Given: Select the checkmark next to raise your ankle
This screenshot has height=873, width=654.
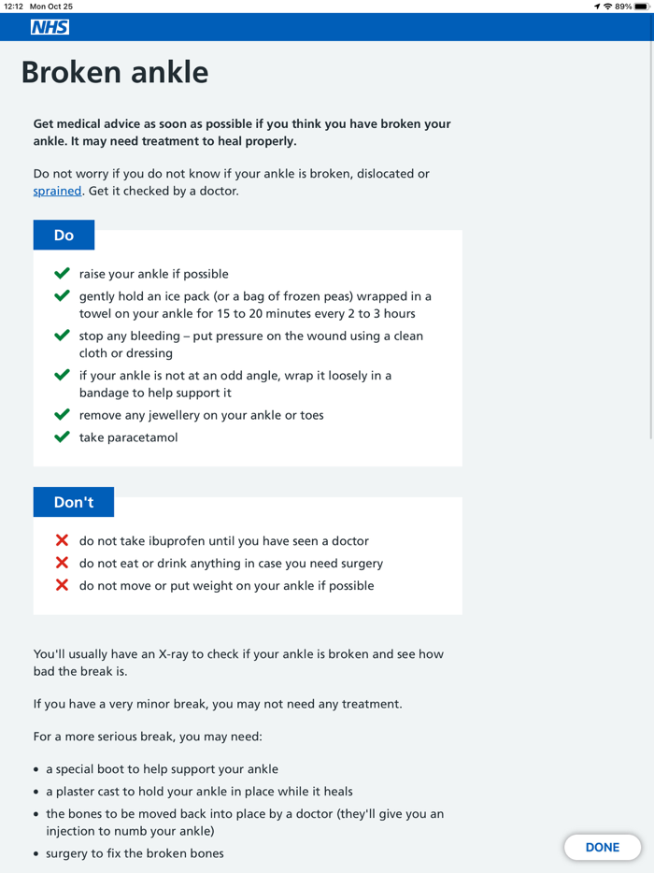Looking at the screenshot, I should tap(61, 273).
